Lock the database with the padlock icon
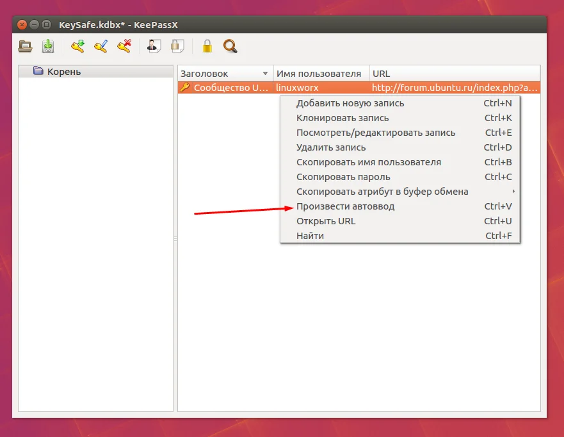 (207, 46)
